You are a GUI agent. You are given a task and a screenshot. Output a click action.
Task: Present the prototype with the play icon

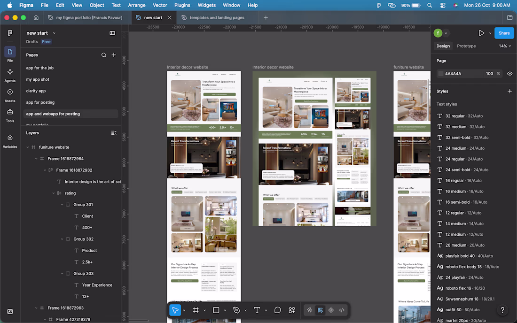[481, 33]
